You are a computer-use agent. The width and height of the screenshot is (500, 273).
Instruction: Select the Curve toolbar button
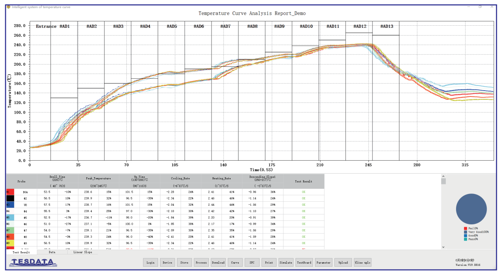[x=235, y=262]
